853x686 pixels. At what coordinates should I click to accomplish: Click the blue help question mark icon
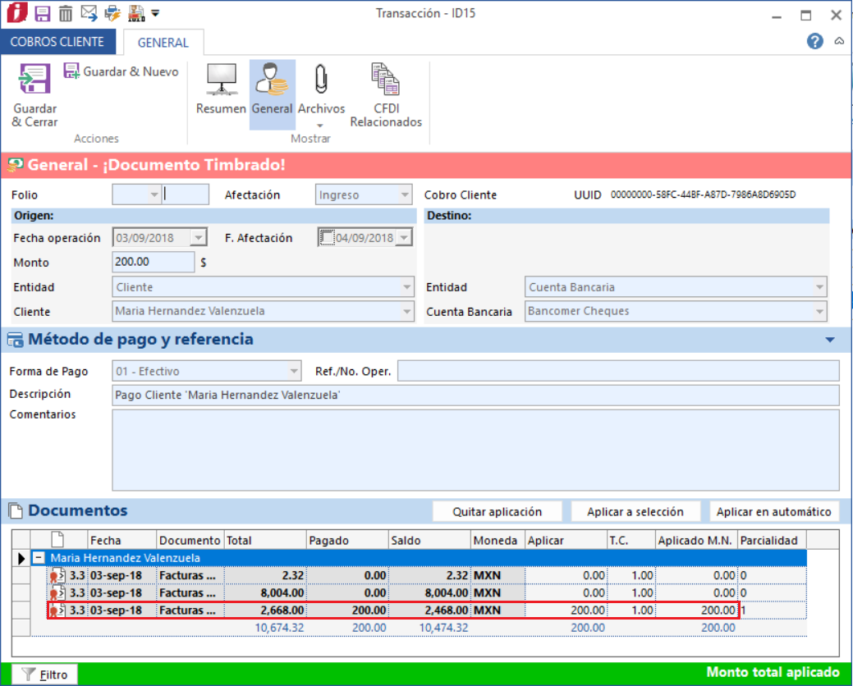[x=814, y=41]
